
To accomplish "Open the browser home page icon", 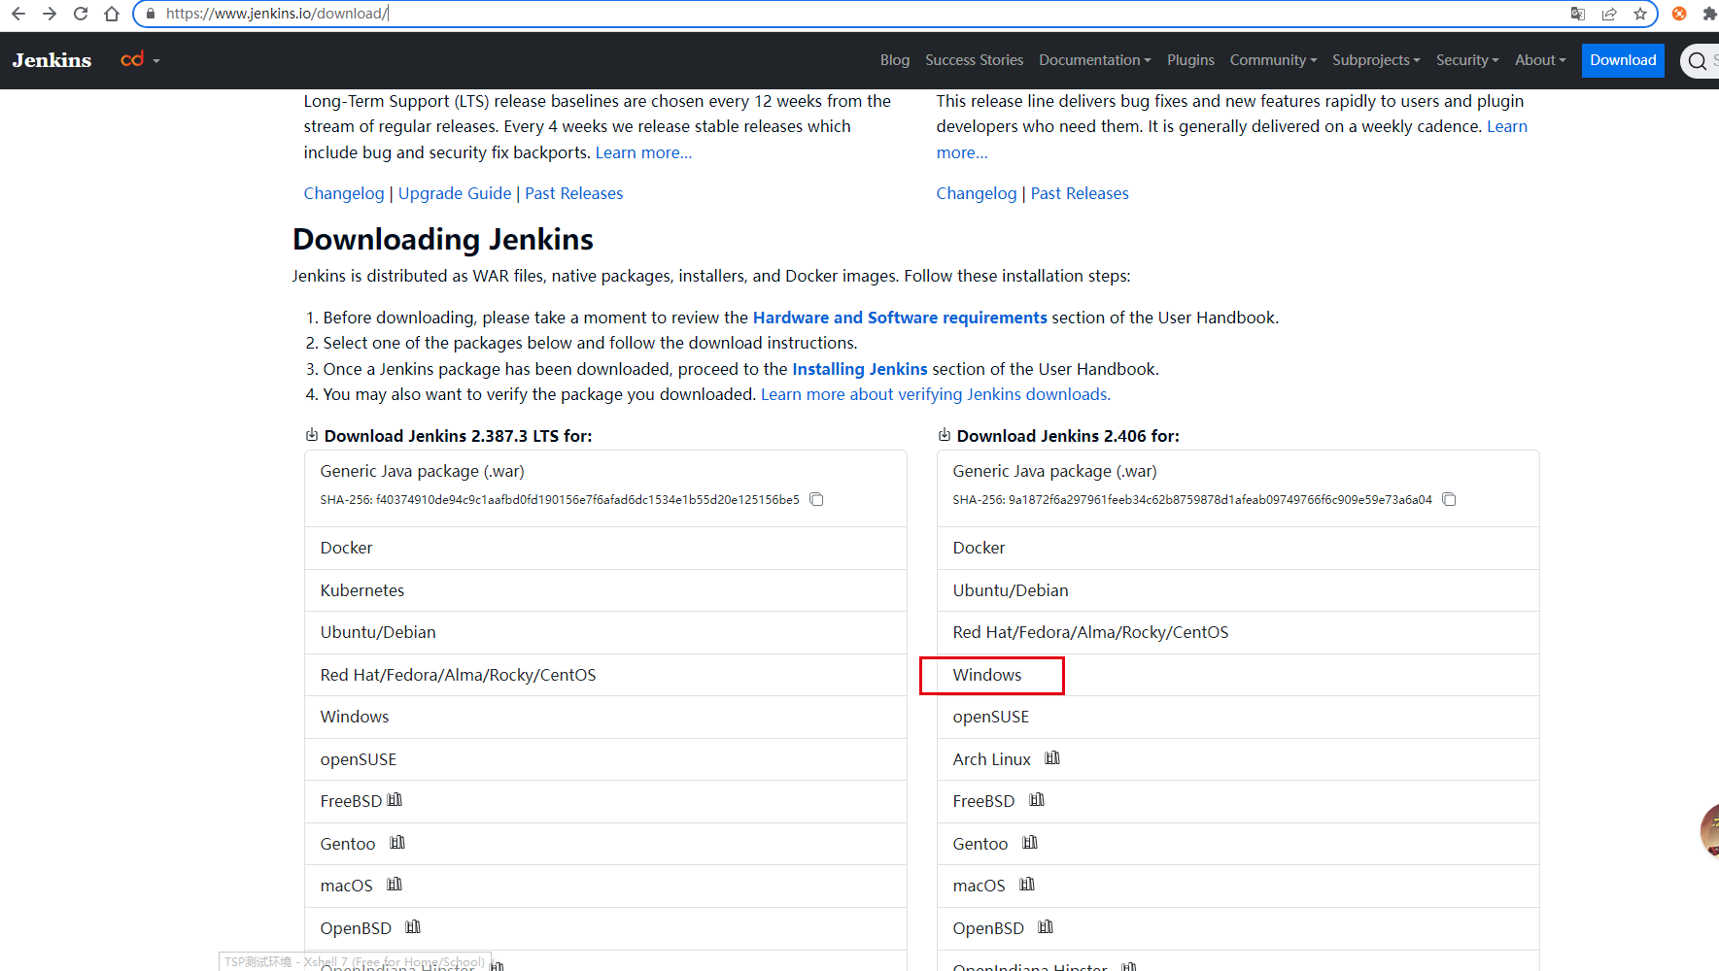I will [112, 14].
